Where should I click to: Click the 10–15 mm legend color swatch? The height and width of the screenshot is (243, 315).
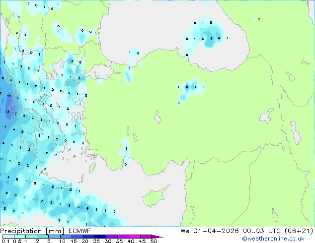(66, 237)
